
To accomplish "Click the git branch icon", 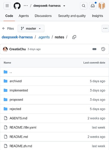I will click(x=22, y=28).
